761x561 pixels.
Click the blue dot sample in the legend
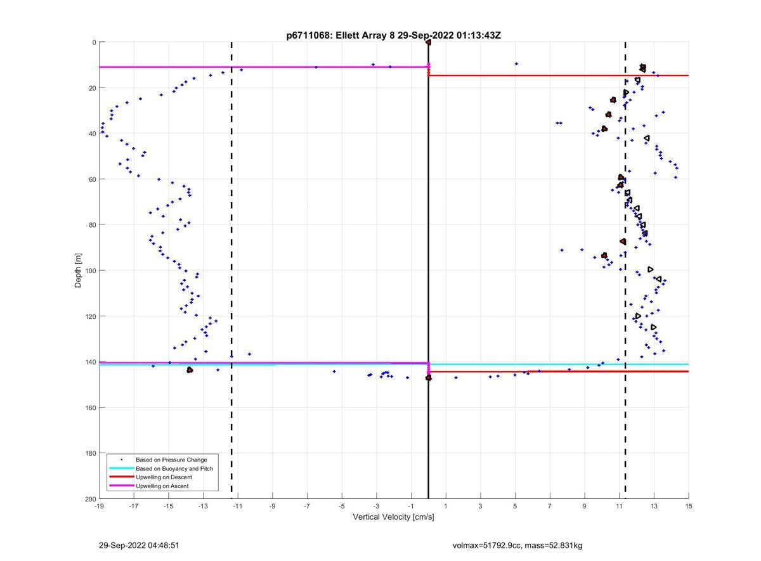[121, 460]
